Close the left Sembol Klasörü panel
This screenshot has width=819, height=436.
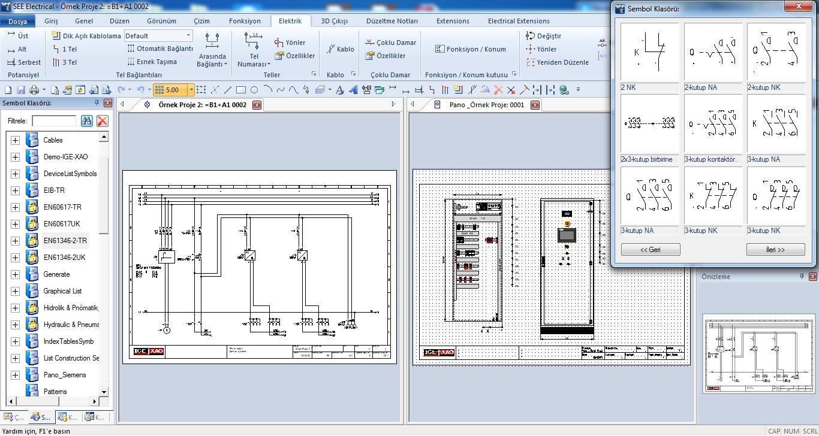[108, 103]
